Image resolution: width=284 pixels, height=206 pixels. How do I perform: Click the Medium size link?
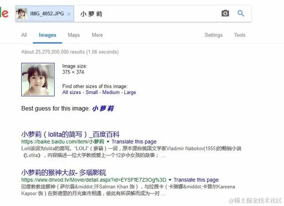tap(111, 92)
